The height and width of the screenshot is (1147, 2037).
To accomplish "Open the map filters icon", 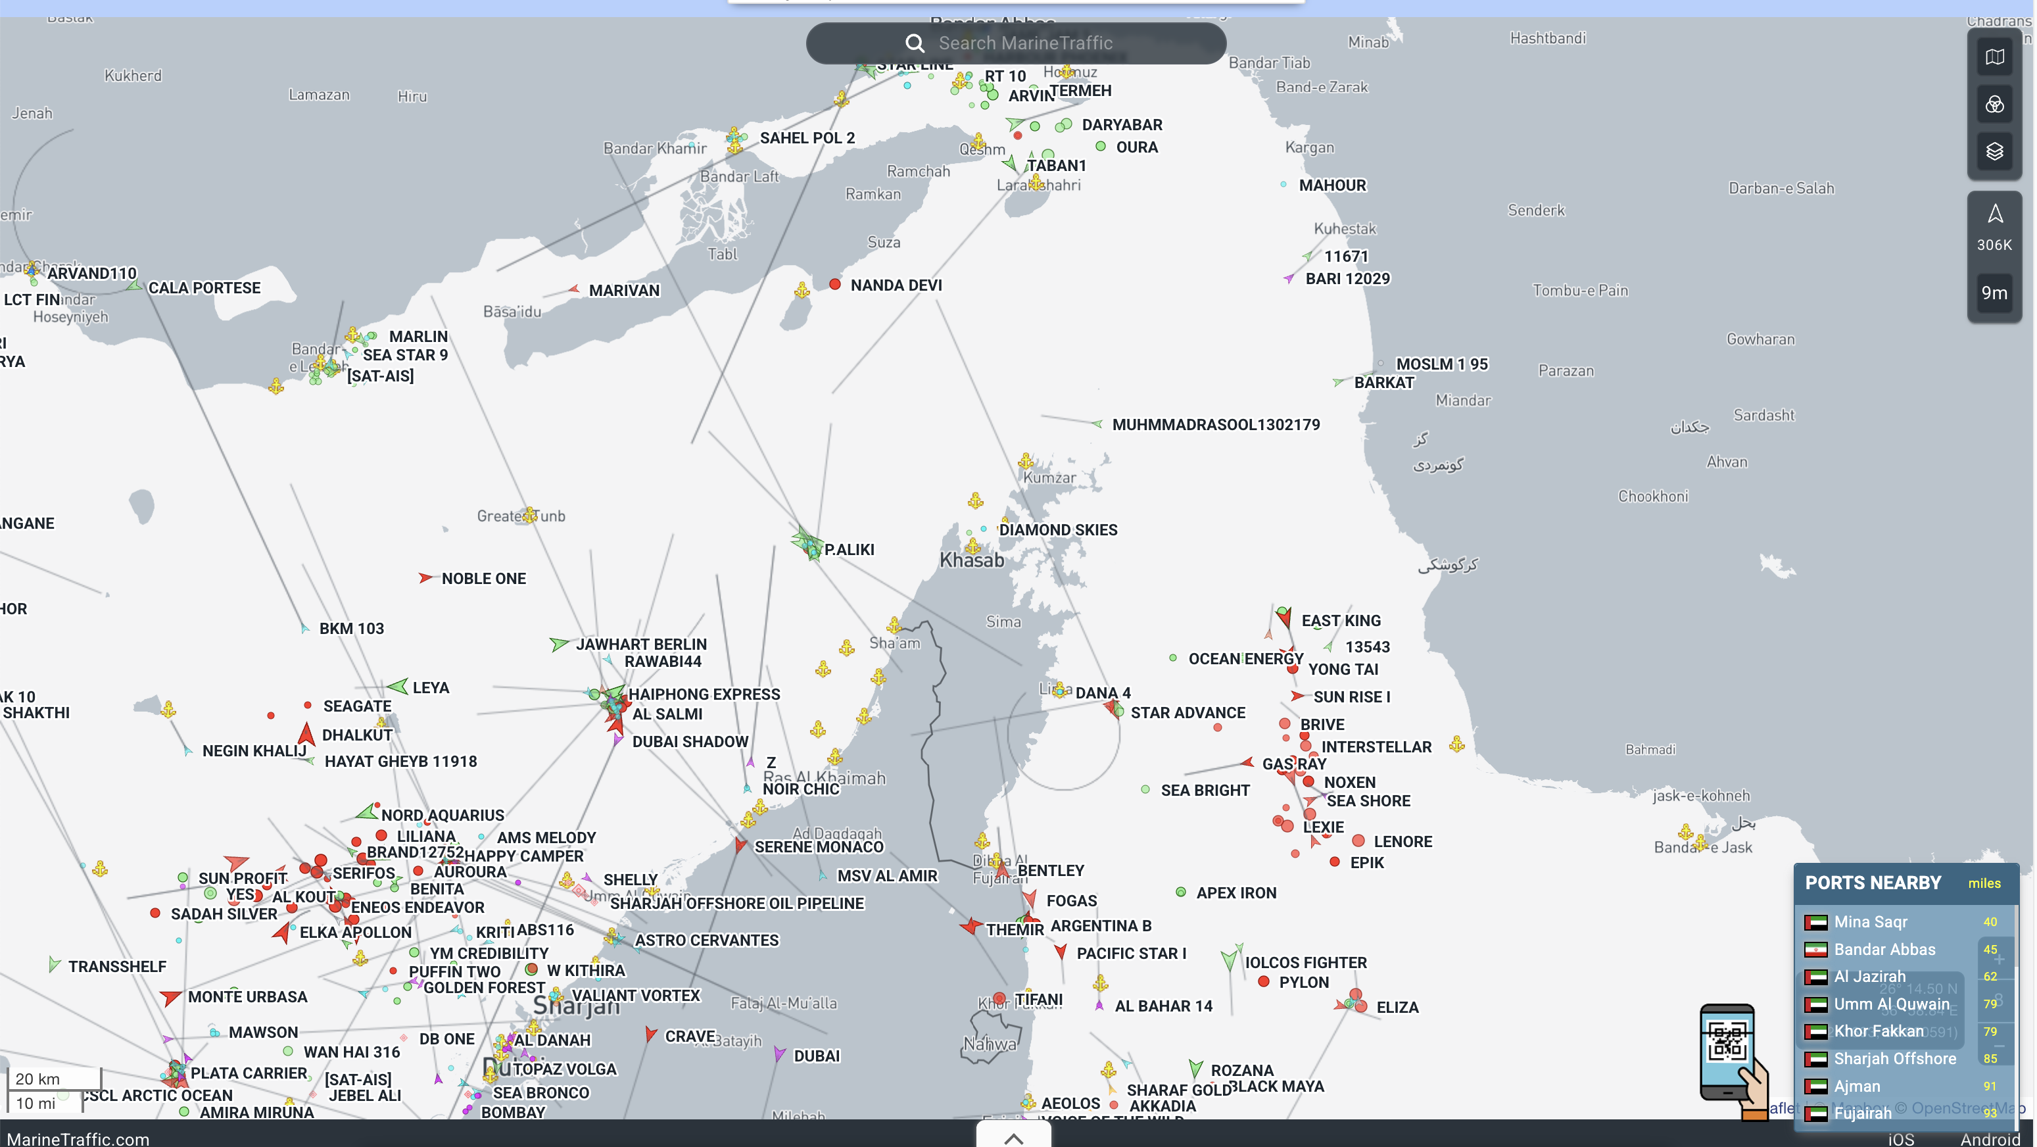I will (x=1994, y=105).
